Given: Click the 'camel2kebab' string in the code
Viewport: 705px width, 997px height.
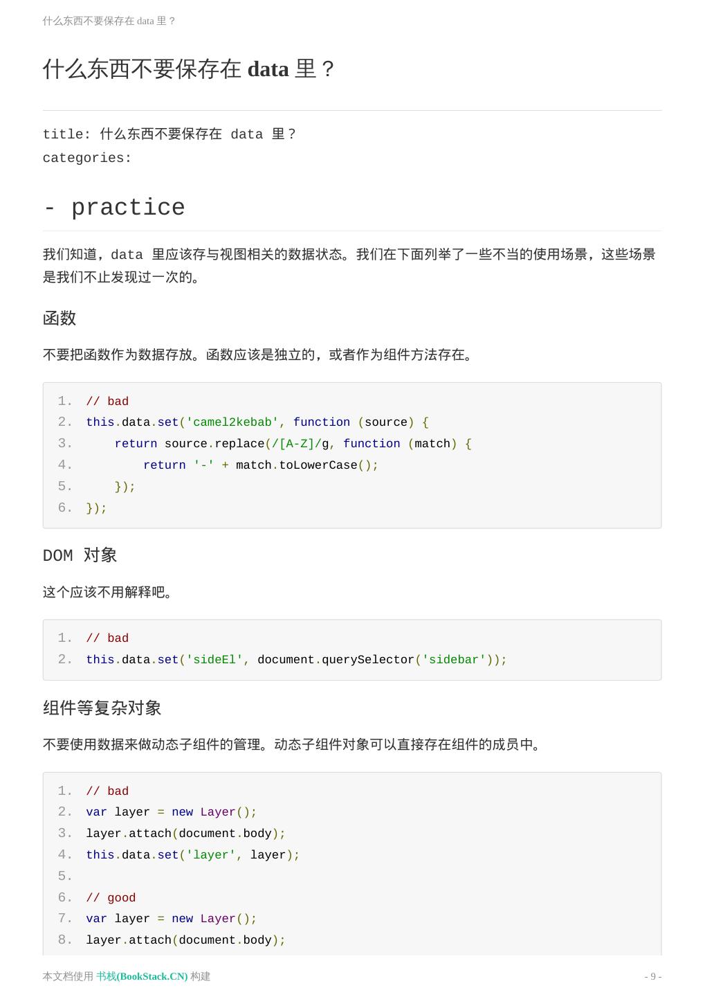Looking at the screenshot, I should pos(232,422).
